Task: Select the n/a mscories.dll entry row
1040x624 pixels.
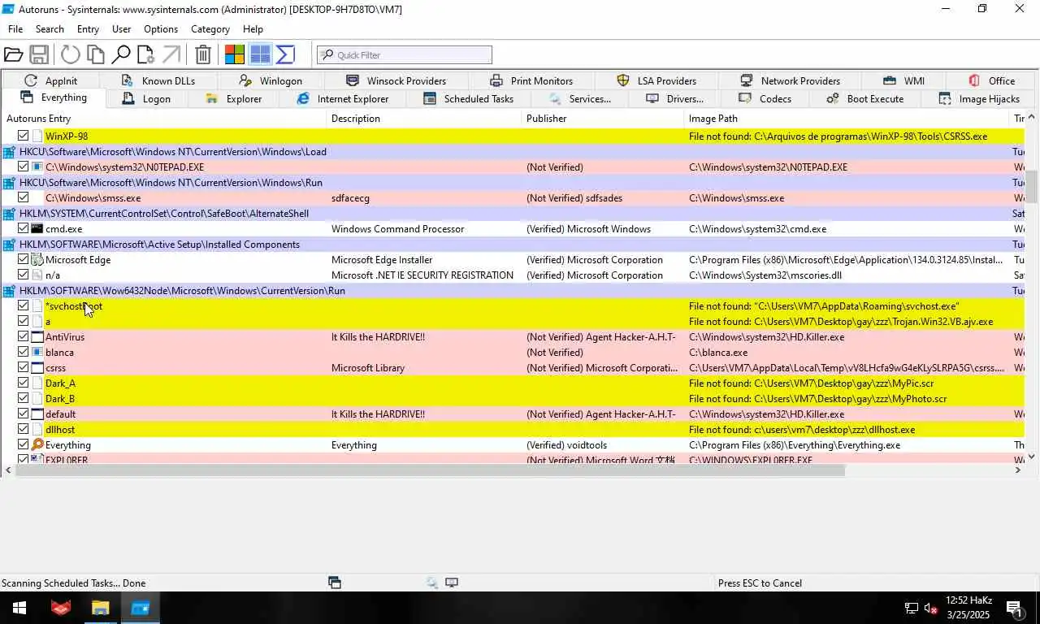Action: click(513, 275)
